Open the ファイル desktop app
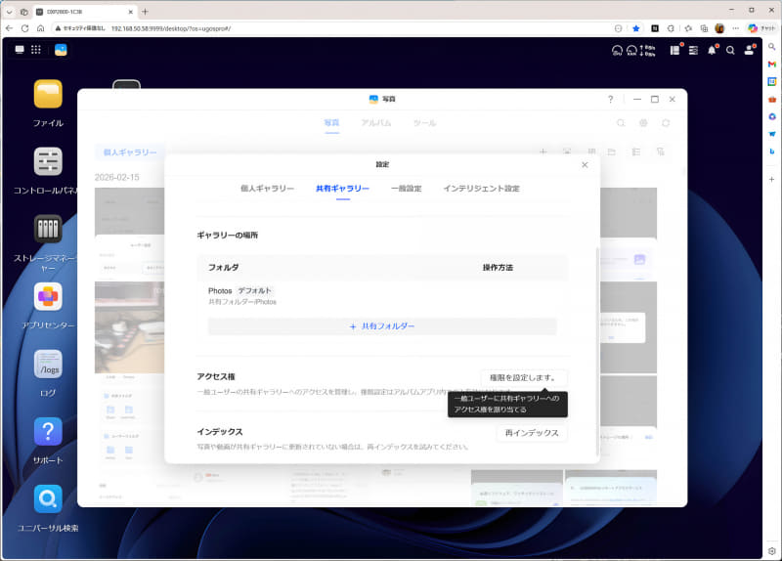Image resolution: width=782 pixels, height=561 pixels. [48, 94]
